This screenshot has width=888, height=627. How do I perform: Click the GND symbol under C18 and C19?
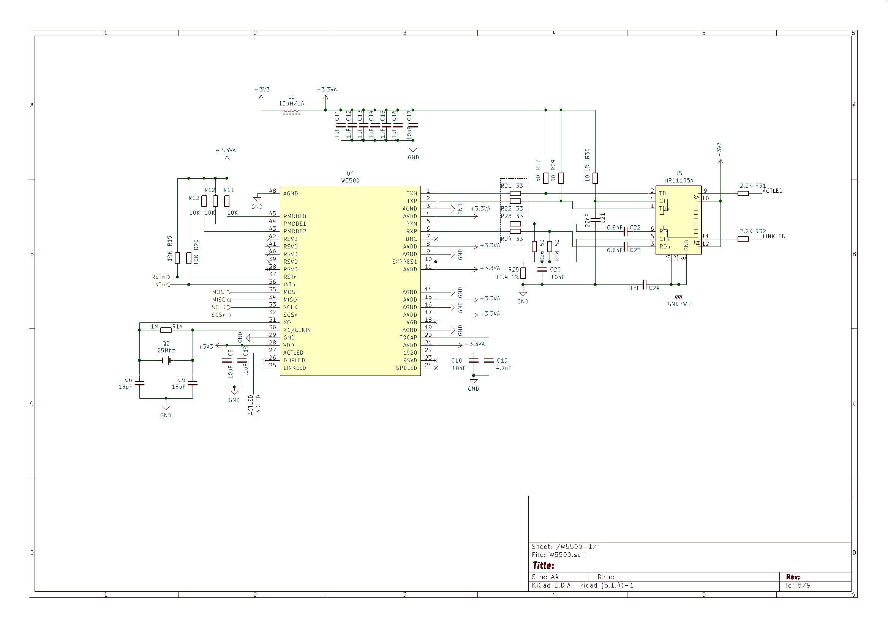pos(473,381)
